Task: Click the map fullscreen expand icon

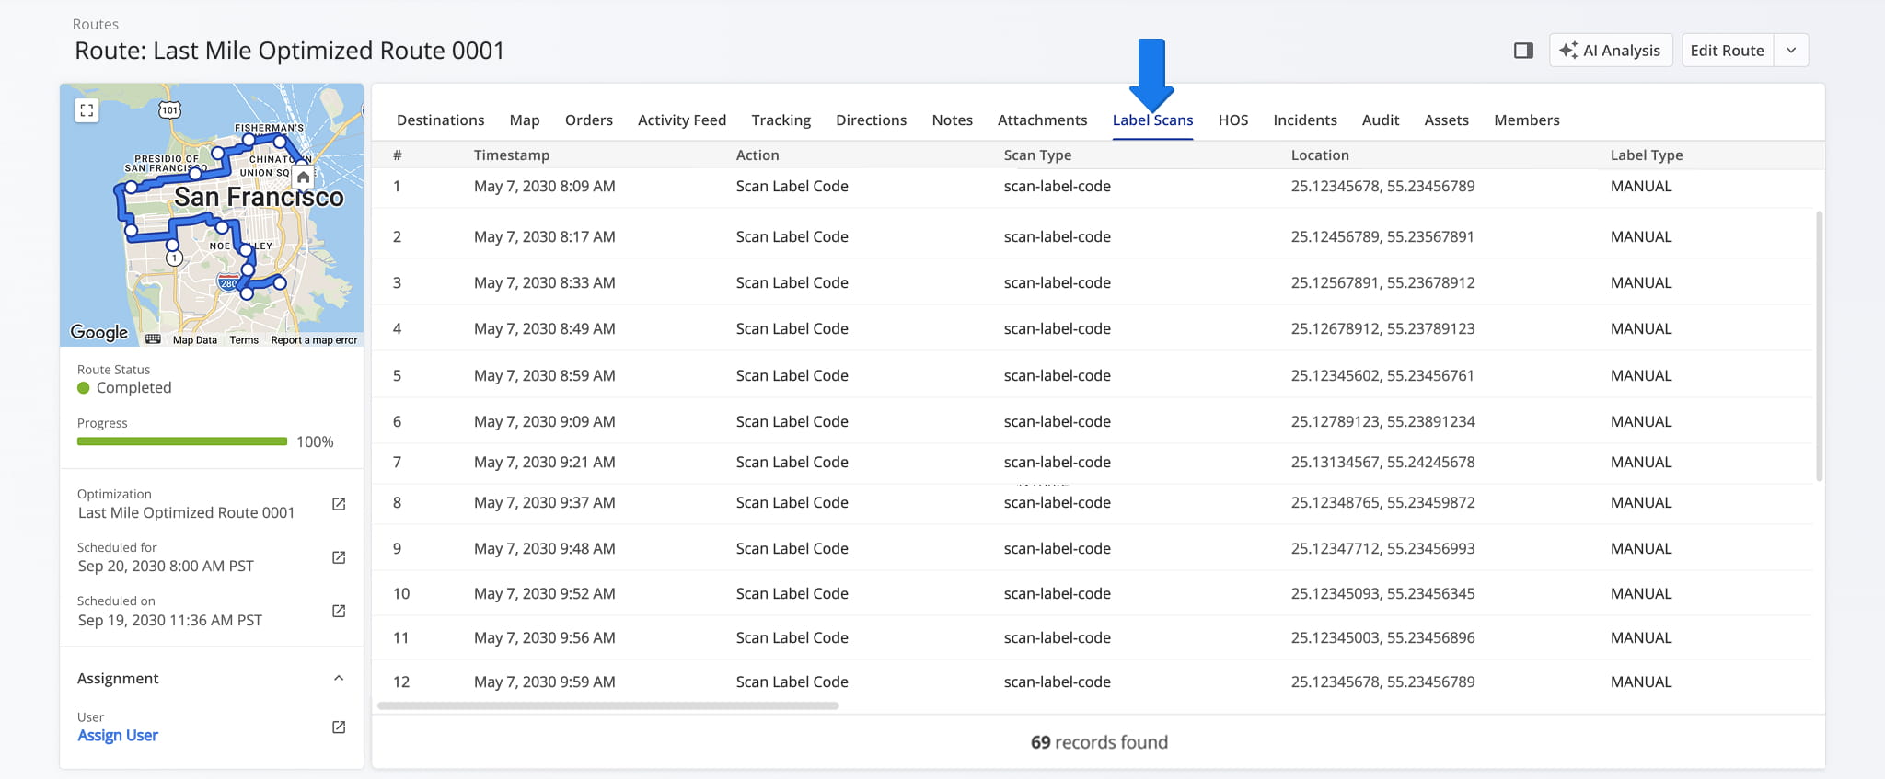Action: pyautogui.click(x=87, y=110)
